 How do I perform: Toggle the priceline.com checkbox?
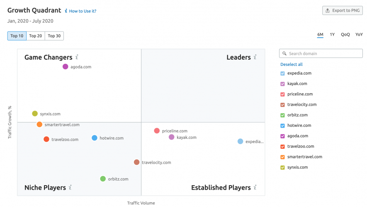click(x=282, y=94)
